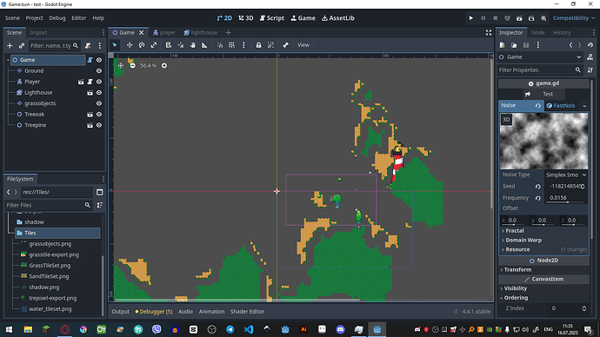
Task: Open script attached to Game node
Action: (90, 60)
